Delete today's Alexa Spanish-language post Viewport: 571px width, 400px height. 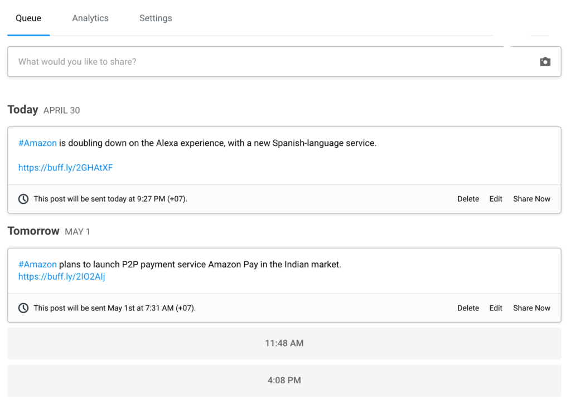[468, 199]
